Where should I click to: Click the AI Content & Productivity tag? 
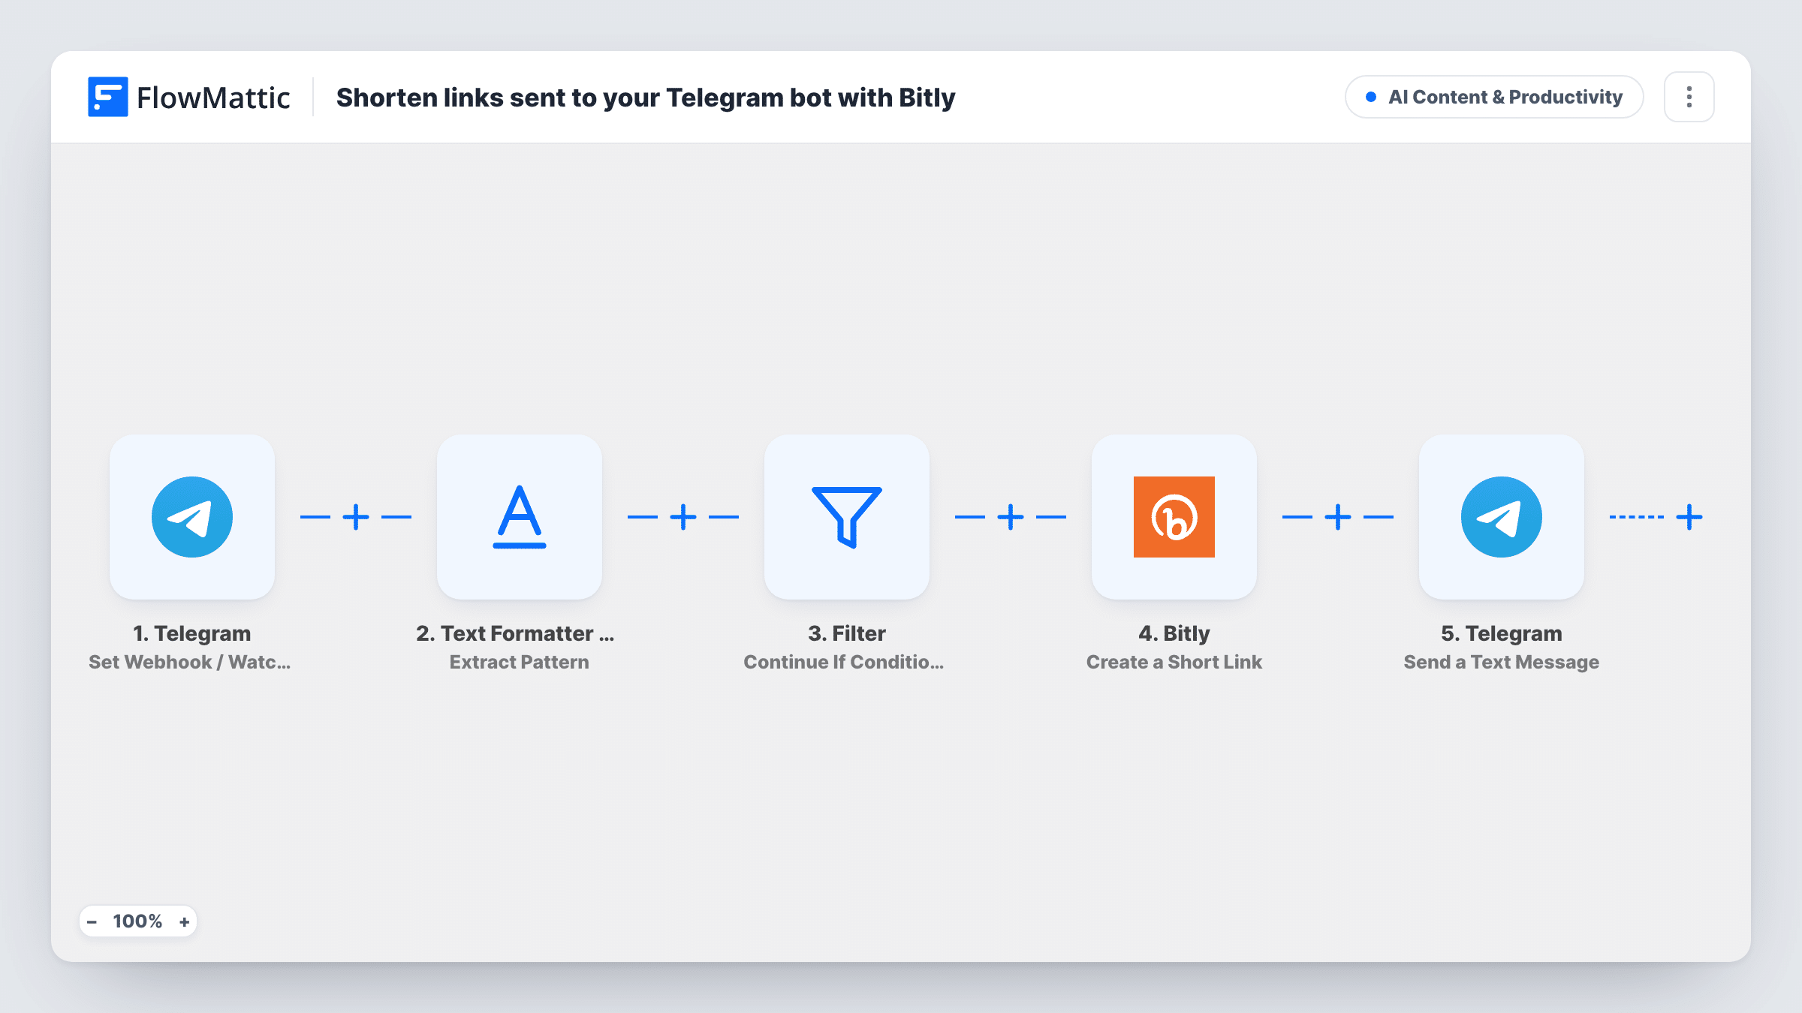[x=1494, y=97]
